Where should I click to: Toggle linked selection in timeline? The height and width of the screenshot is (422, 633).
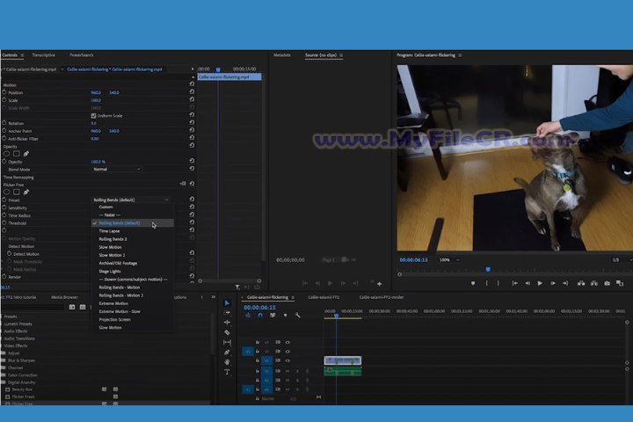273,316
